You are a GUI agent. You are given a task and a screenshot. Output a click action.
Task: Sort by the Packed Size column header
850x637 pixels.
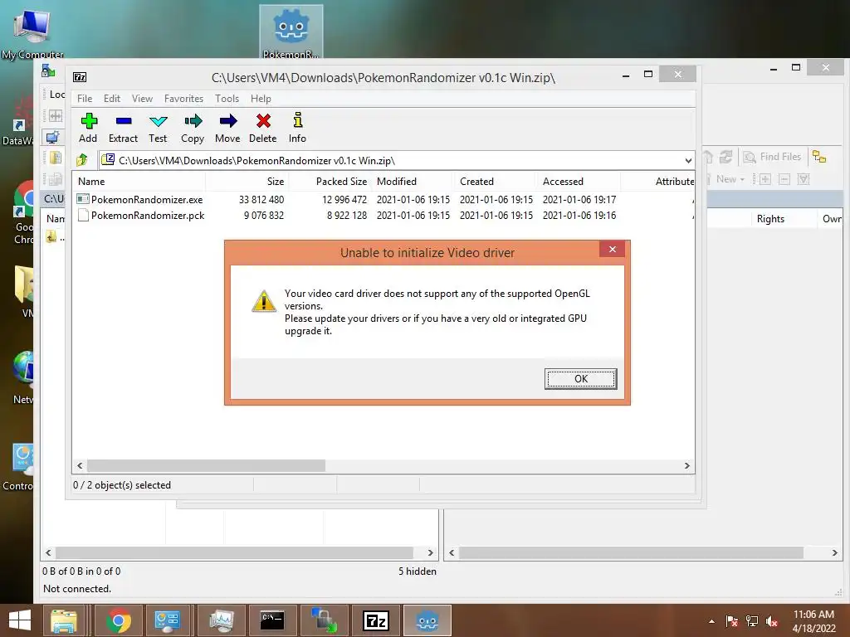pos(330,182)
